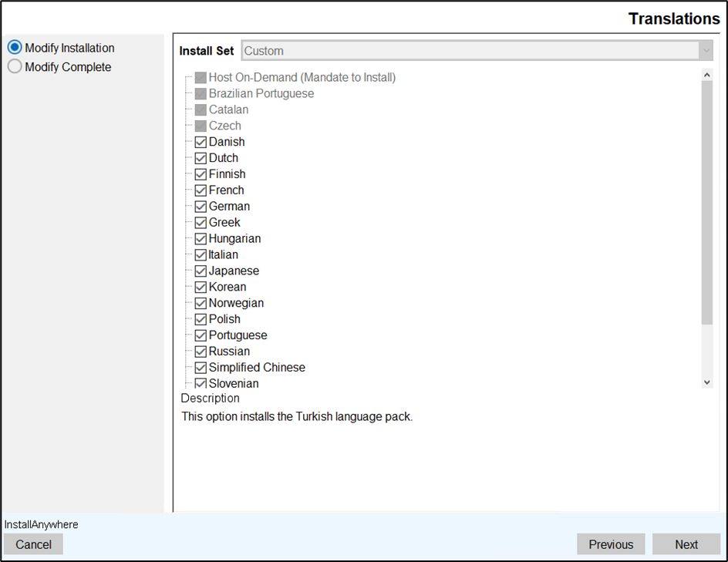Uncheck the Korean language checkbox
Screen dimensions: 728x562
point(201,288)
